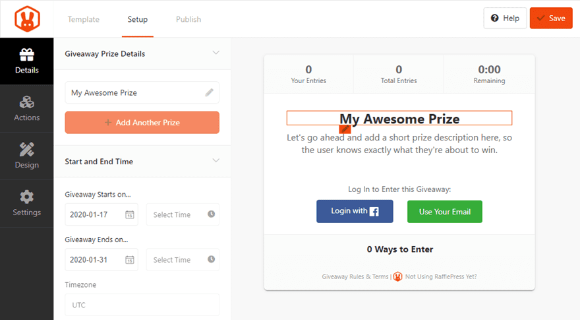Collapse the Giveaway Prize Details section
Viewport: 580px width, 320px height.
(x=216, y=53)
